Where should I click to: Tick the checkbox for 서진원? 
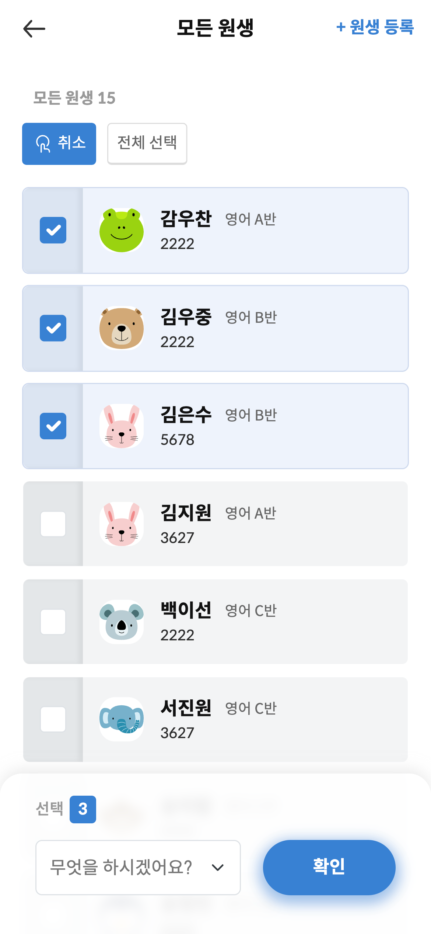[53, 719]
